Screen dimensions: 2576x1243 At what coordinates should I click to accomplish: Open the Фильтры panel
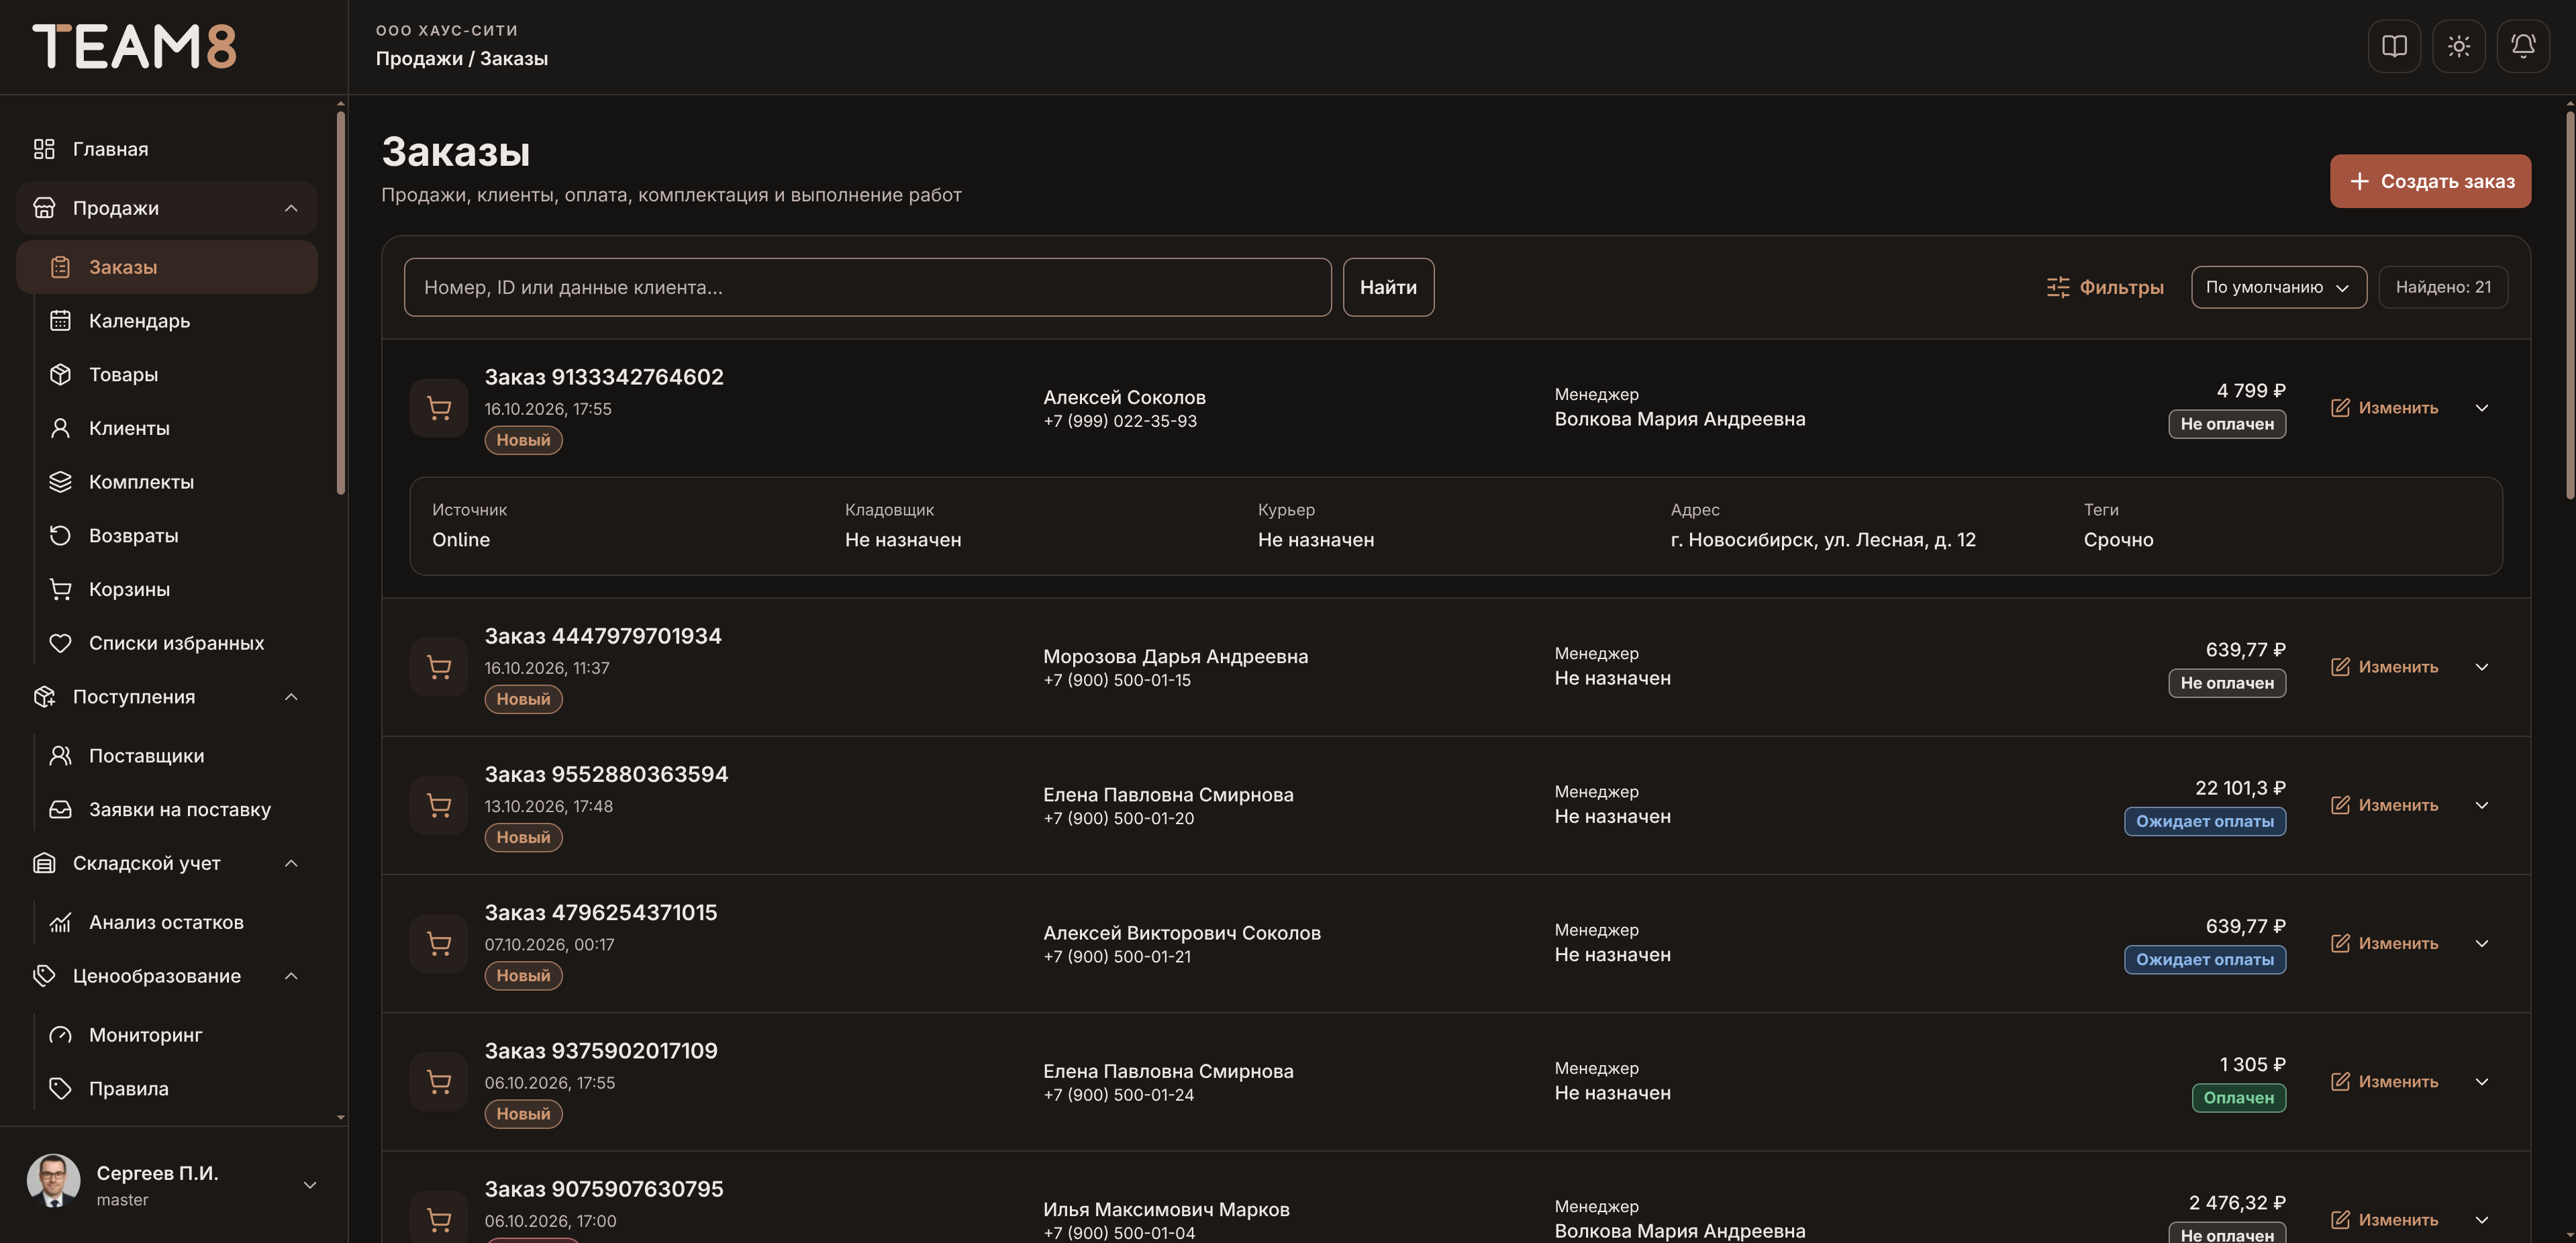point(2105,287)
